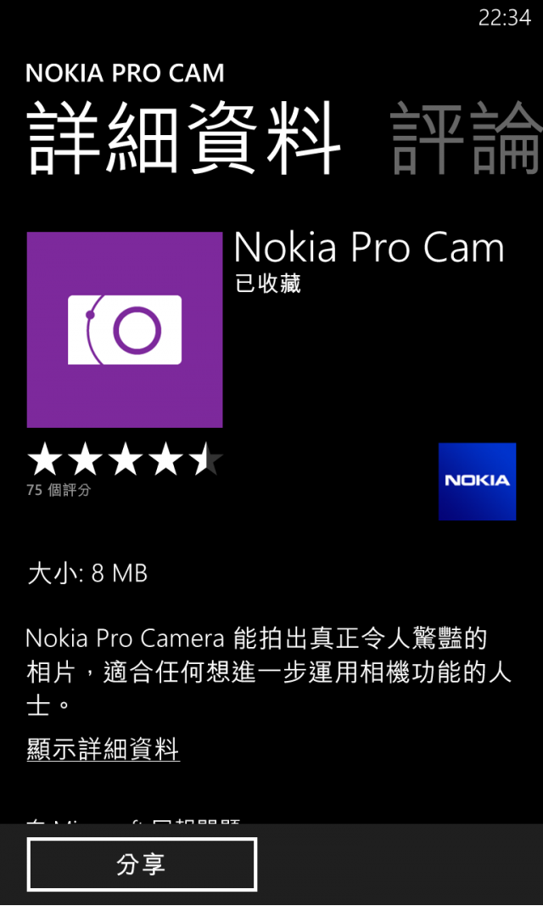Click the NOKIA PRO CAM page header
The width and height of the screenshot is (543, 906).
tap(126, 73)
